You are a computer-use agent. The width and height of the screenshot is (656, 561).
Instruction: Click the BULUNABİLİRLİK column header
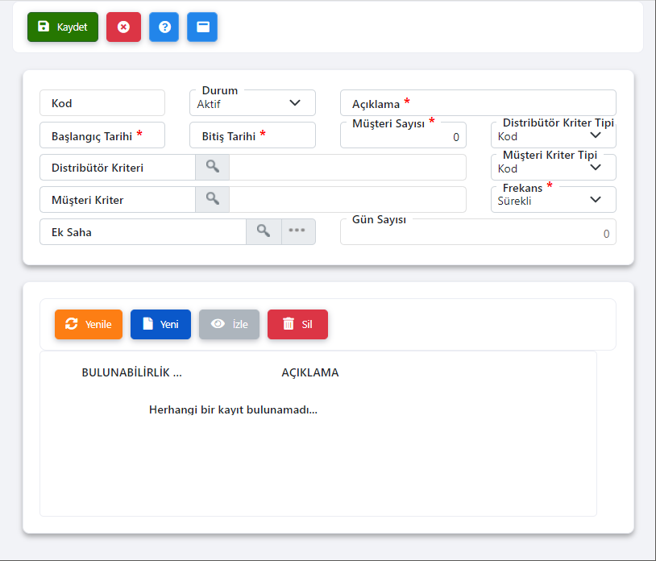(132, 372)
